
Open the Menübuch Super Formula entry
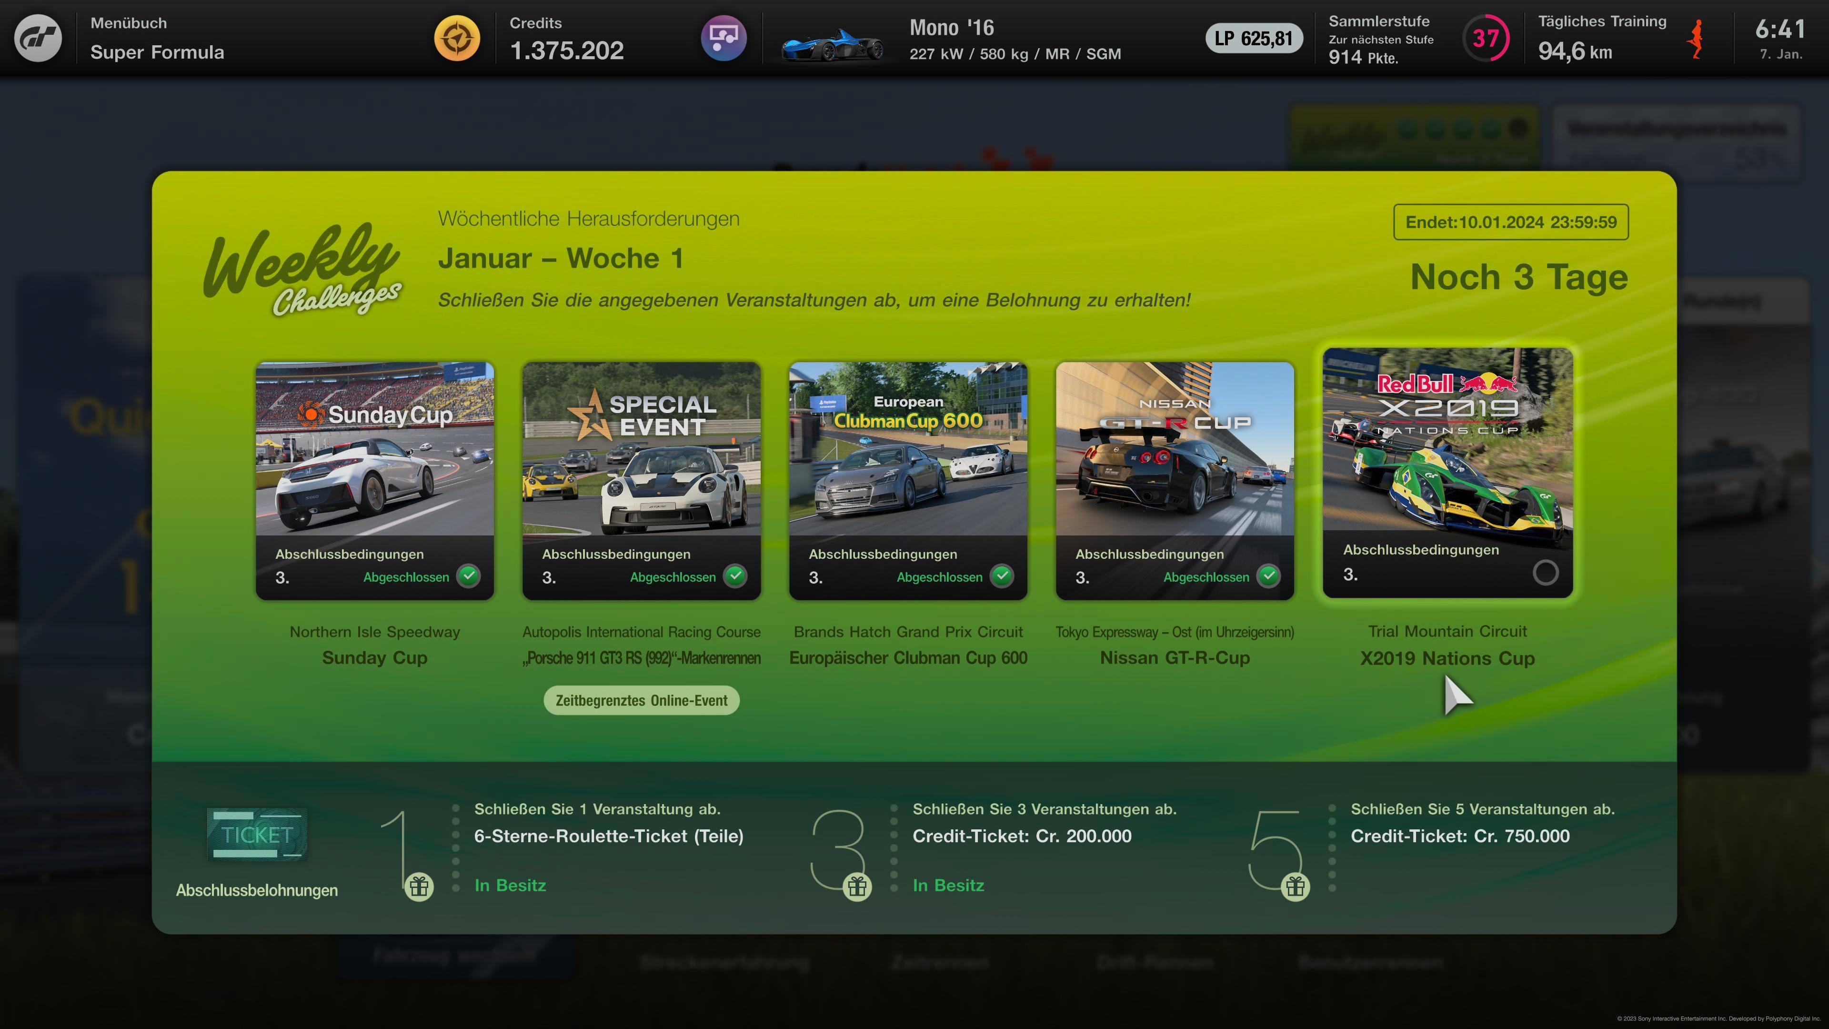(157, 38)
